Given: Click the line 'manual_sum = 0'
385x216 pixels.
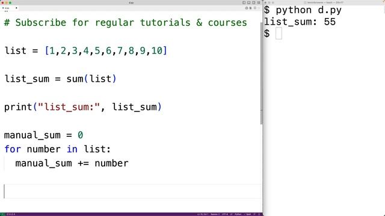Looking at the screenshot, I should click(x=44, y=135).
